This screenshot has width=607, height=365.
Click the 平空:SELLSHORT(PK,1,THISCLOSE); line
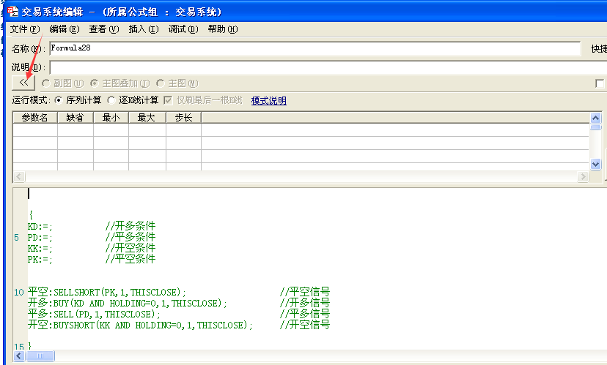107,292
